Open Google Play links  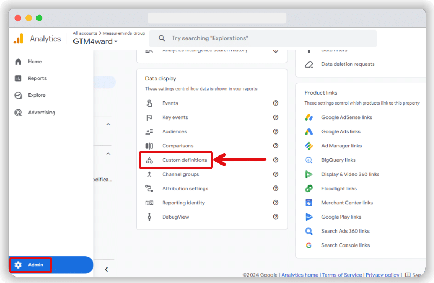click(x=341, y=217)
